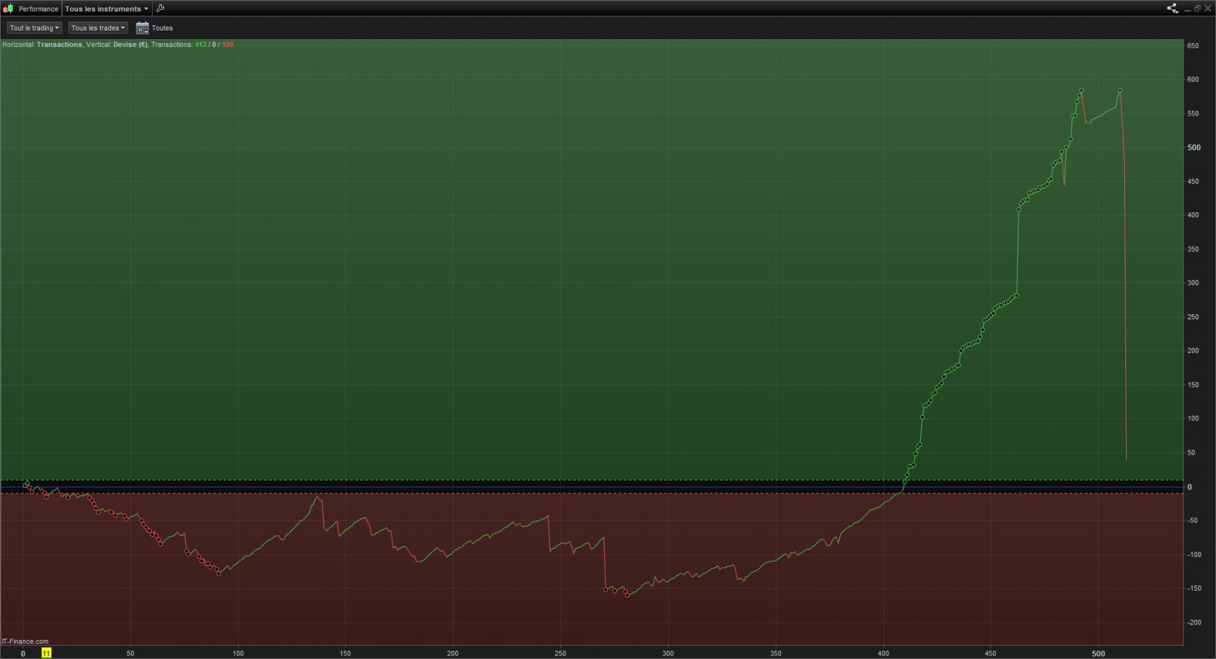1216x659 pixels.
Task: Minimize the Performance window
Action: [x=1188, y=9]
